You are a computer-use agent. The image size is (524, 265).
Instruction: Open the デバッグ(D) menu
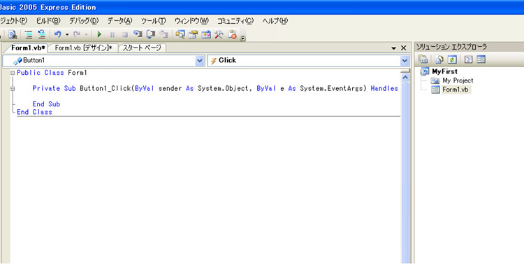(x=84, y=21)
